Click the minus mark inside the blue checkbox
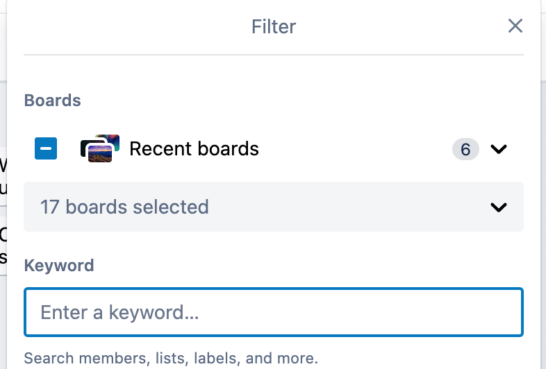The height and width of the screenshot is (369, 546). coord(46,148)
